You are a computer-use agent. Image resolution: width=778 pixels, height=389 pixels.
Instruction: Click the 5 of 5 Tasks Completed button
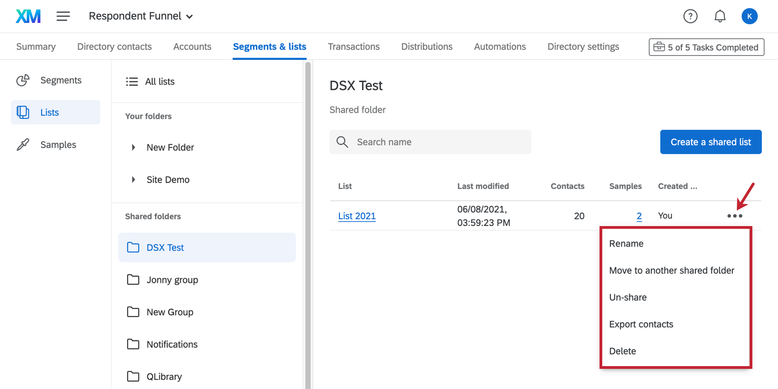pyautogui.click(x=706, y=47)
